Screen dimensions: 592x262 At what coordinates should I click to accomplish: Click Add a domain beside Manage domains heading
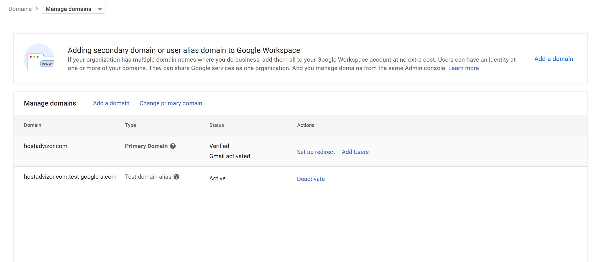pyautogui.click(x=111, y=103)
